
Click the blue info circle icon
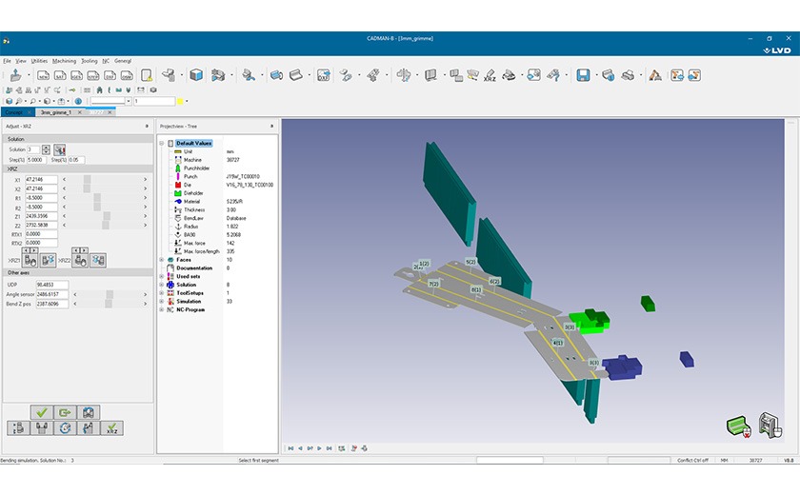pos(78,101)
